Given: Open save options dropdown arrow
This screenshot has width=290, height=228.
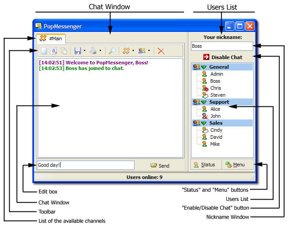Looking at the screenshot, I should click(85, 50).
